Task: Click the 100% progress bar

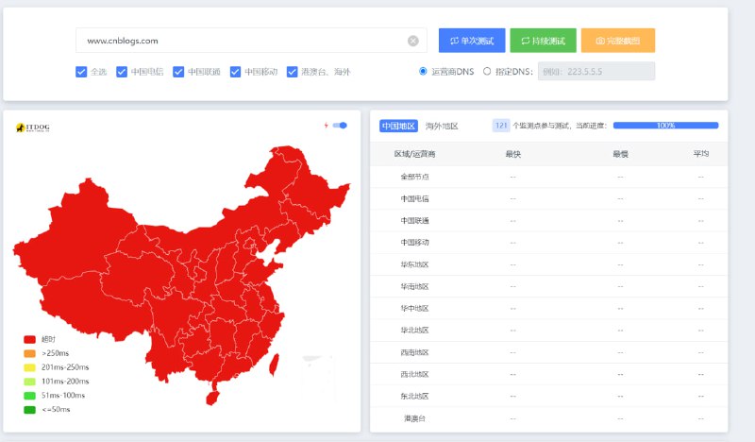Action: pos(665,126)
